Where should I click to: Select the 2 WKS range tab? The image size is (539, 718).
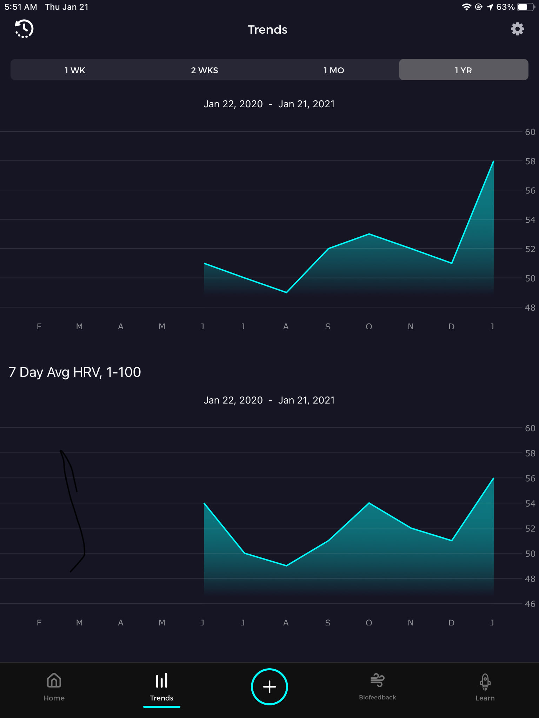point(205,70)
